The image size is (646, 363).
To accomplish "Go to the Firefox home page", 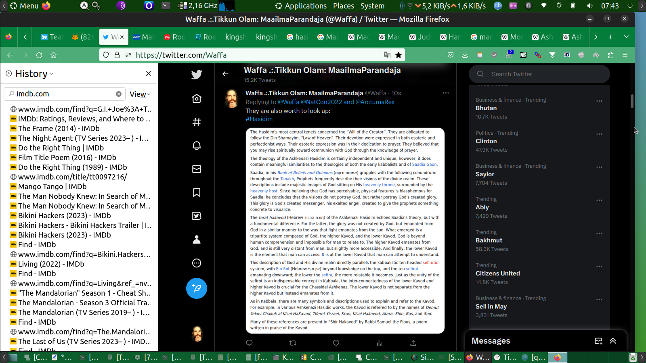I will [x=53, y=55].
